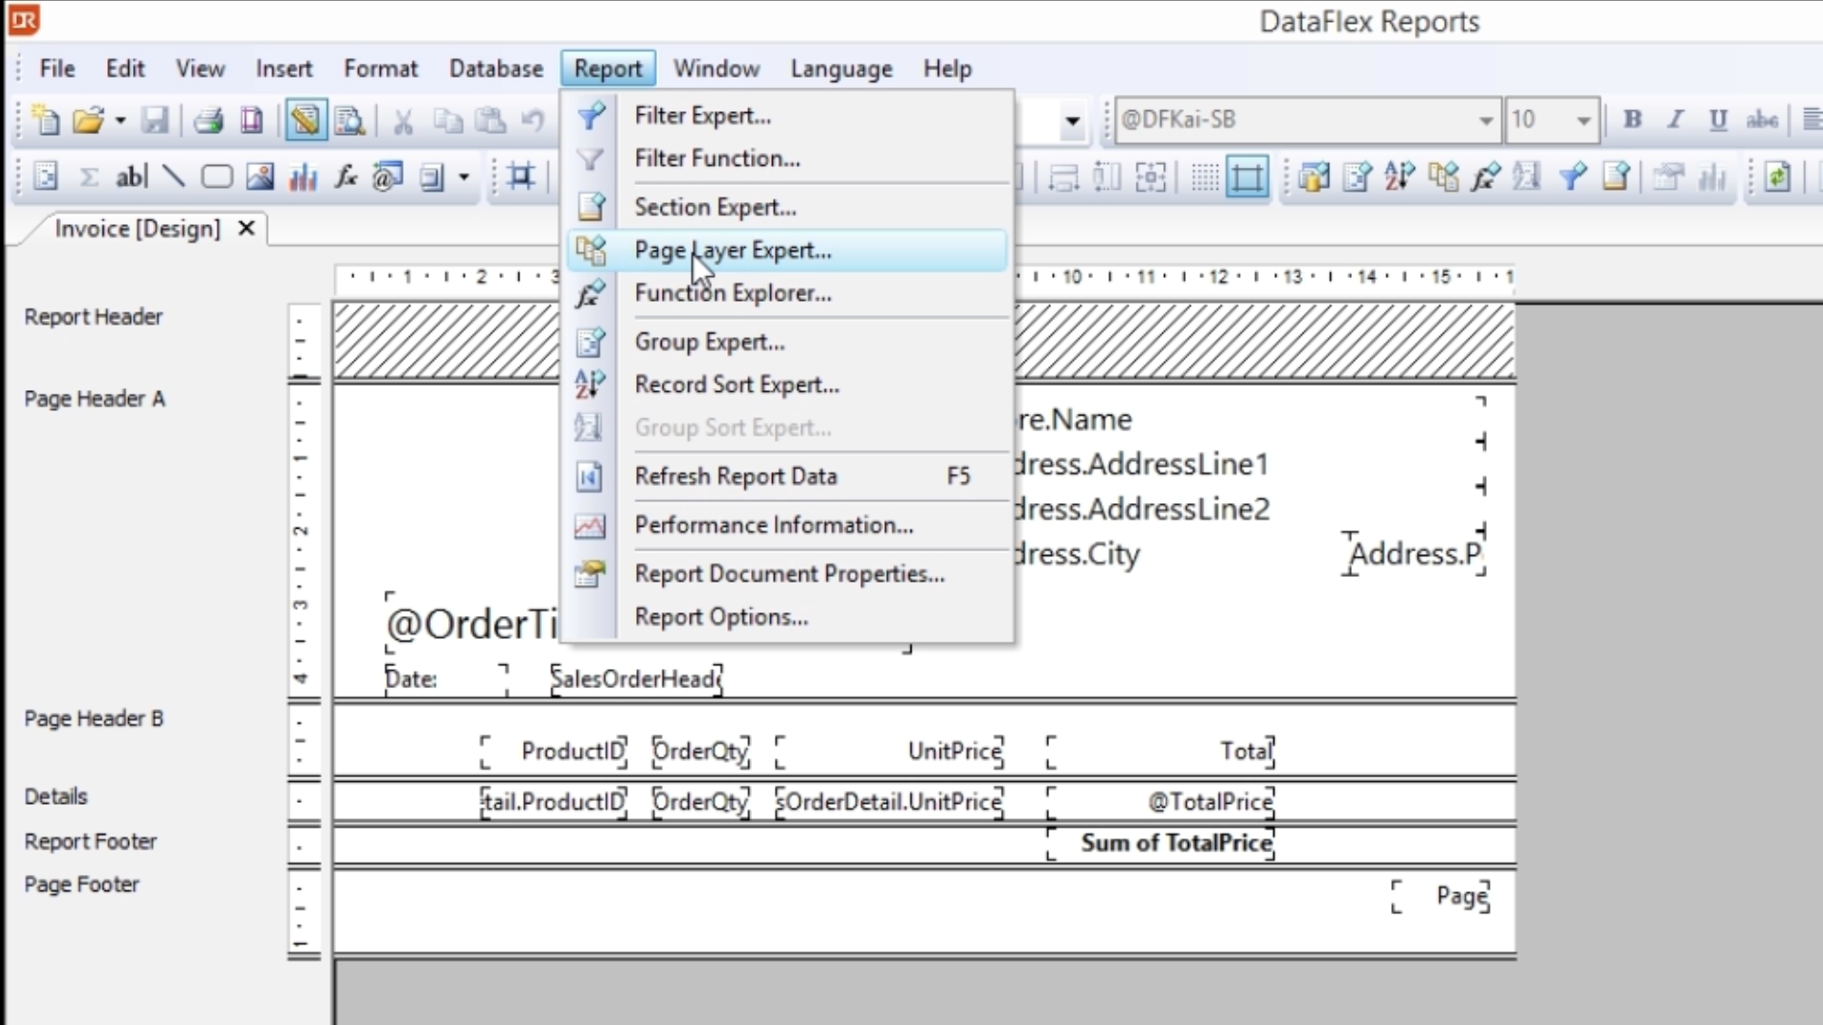The width and height of the screenshot is (1823, 1025).
Task: Click the Print toolbar icon
Action: point(208,121)
